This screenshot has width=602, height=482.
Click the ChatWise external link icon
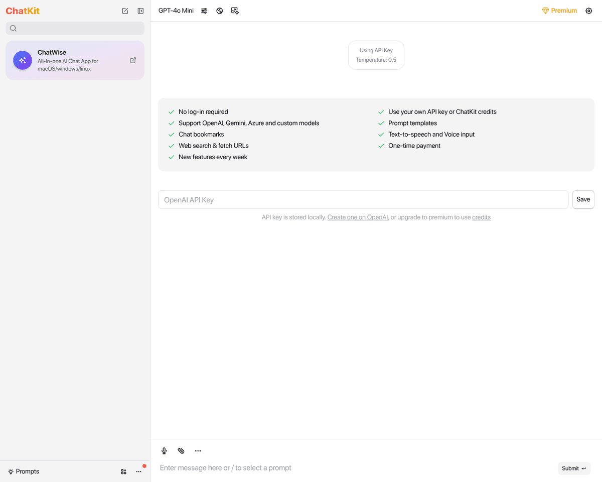coord(133,60)
